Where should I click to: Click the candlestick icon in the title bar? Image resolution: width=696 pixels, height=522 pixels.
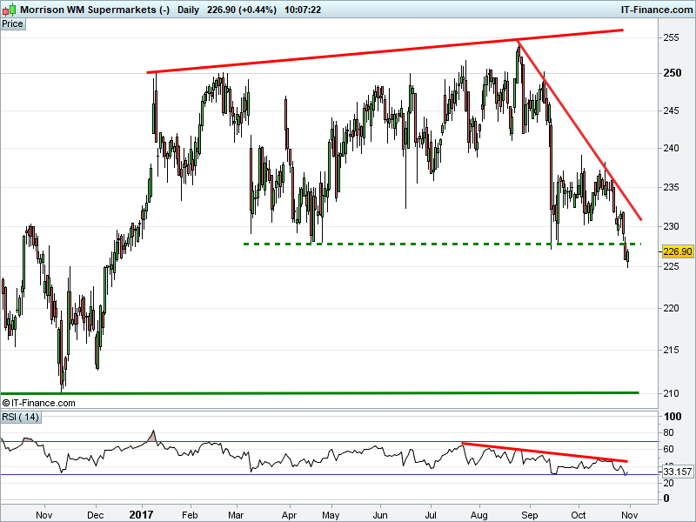pos(10,9)
